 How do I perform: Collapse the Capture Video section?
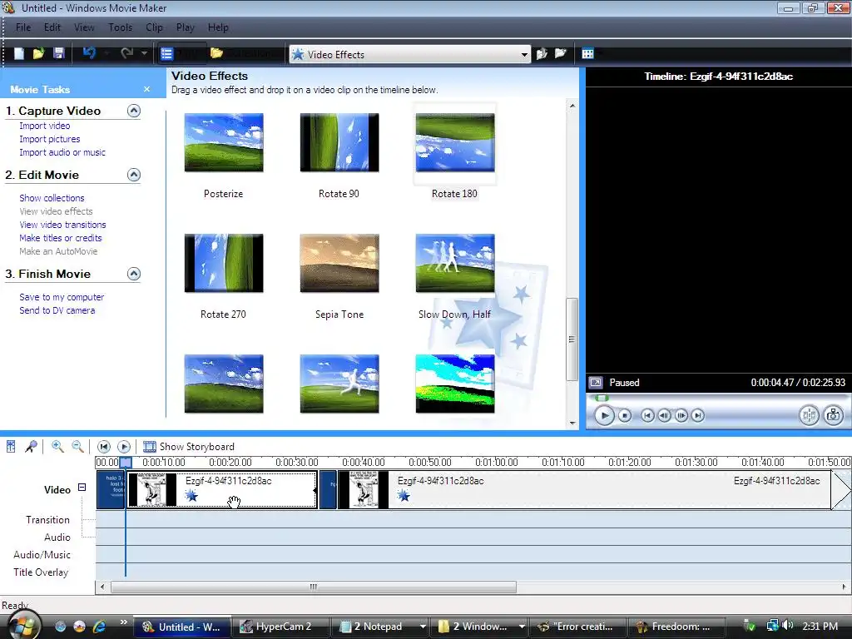click(134, 111)
